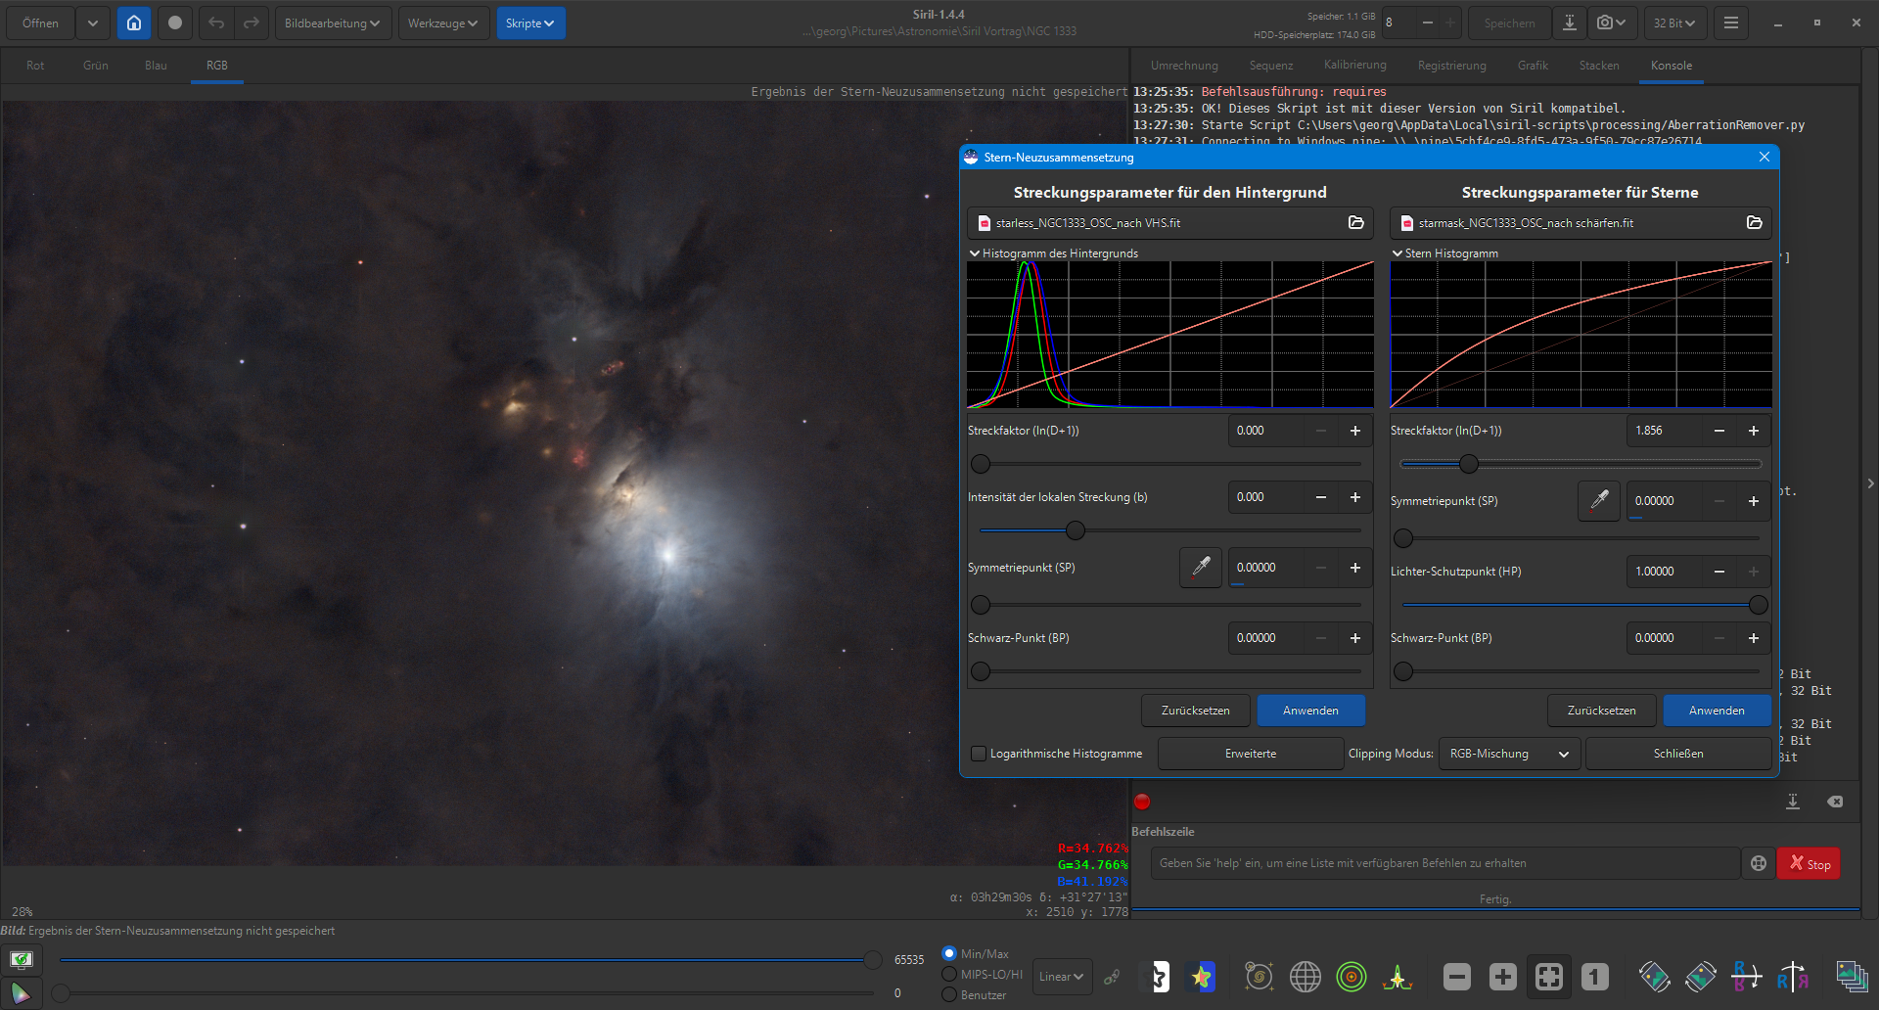The image size is (1879, 1010).
Task: Collapse Histogramm des Hintergrunds expander
Action: pos(975,253)
